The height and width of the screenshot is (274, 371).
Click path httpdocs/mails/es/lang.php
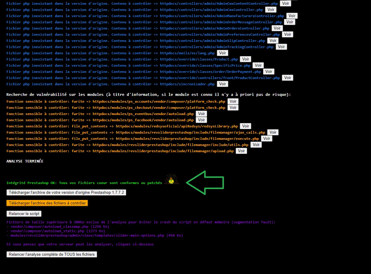tap(187, 53)
